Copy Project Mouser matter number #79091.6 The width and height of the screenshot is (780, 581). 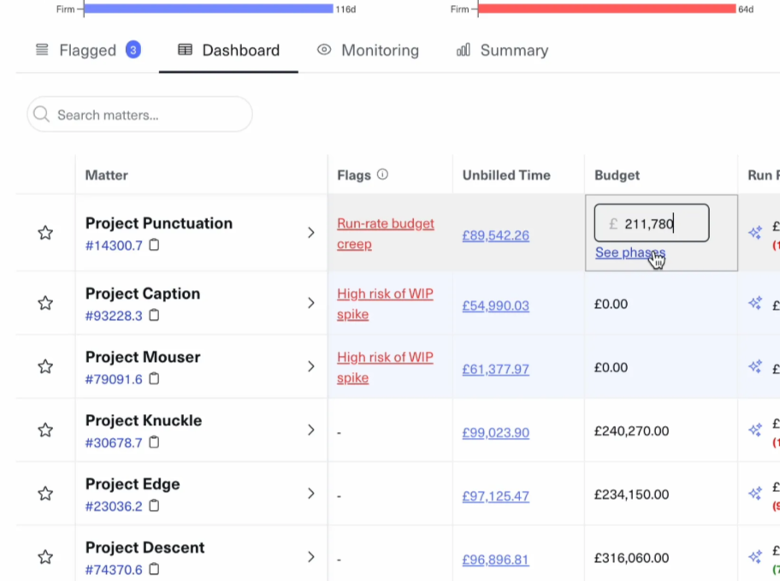pos(154,379)
